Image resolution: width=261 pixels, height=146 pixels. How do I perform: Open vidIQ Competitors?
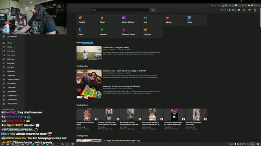point(12,84)
